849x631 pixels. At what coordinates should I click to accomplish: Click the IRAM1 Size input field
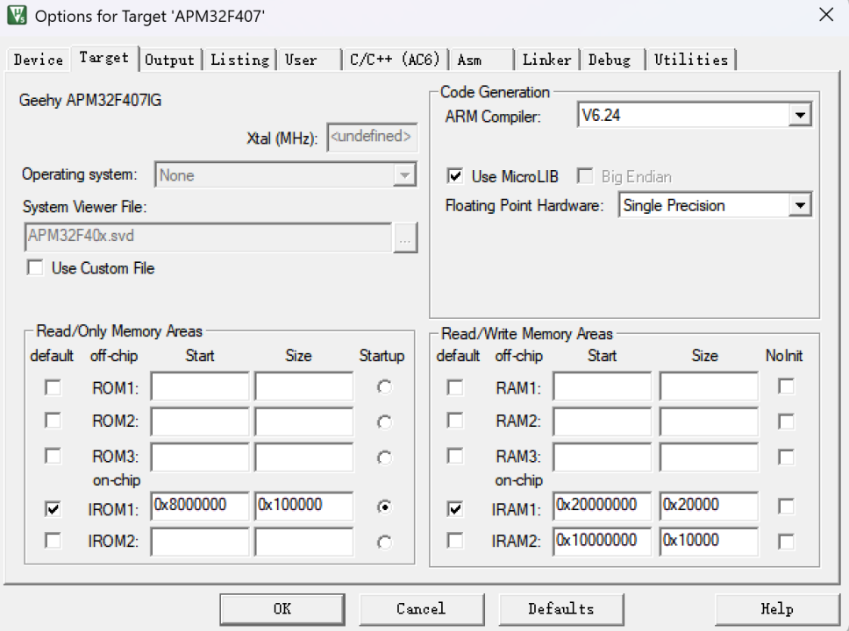[708, 506]
